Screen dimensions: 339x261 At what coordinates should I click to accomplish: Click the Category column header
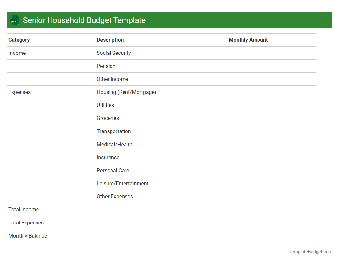click(19, 40)
